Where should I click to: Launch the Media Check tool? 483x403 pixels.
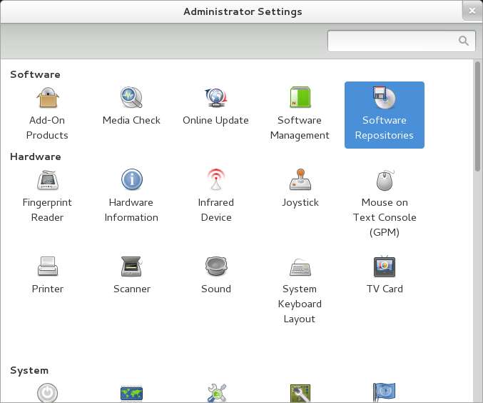(x=131, y=106)
